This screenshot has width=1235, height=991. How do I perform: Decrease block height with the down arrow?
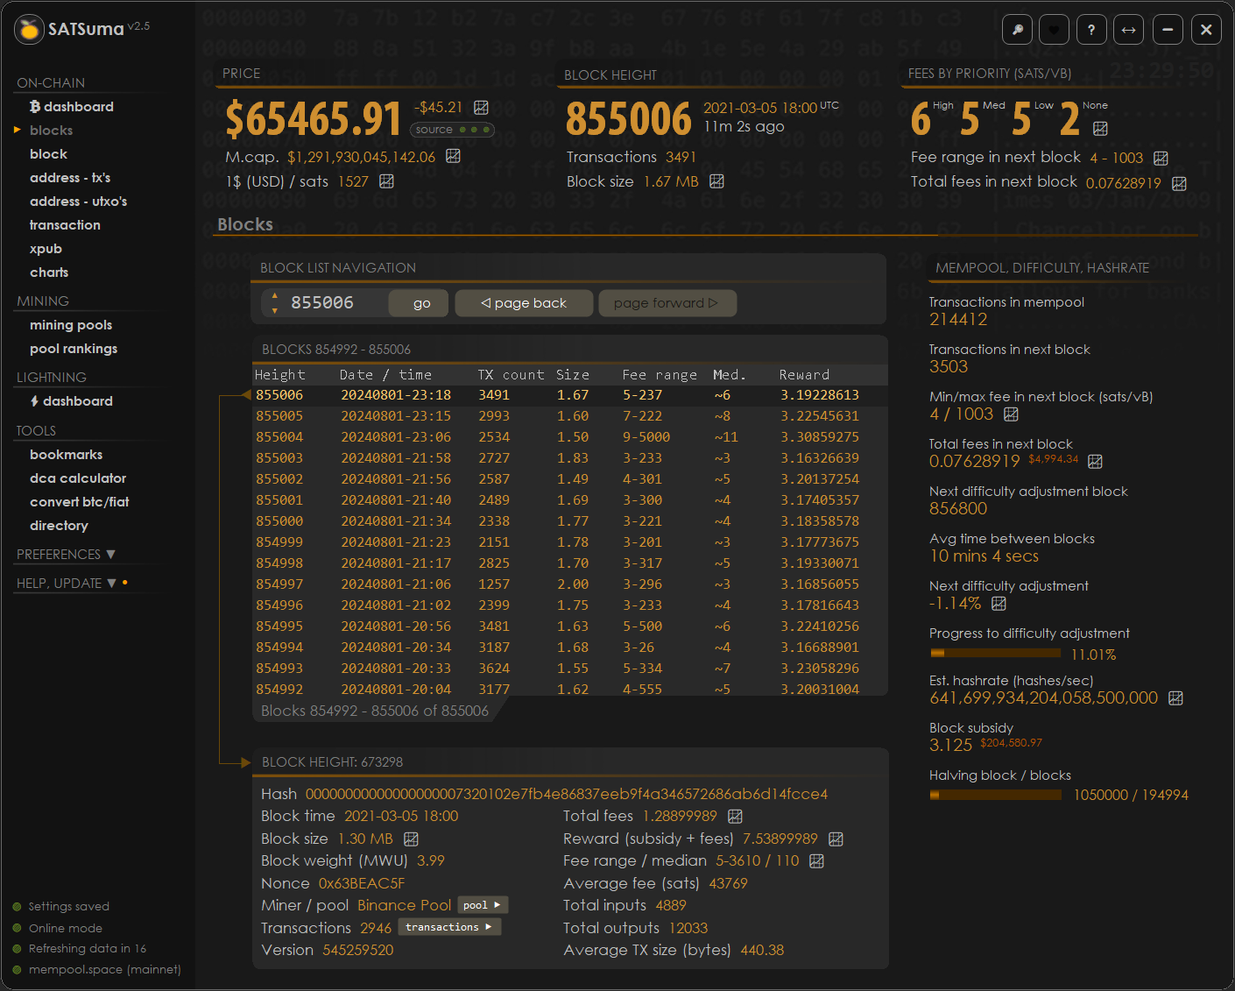coord(275,310)
